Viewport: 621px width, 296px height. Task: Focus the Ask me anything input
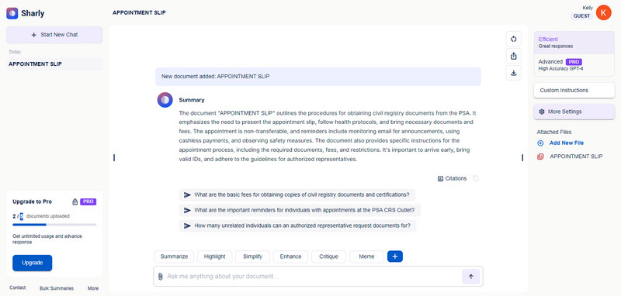313,276
